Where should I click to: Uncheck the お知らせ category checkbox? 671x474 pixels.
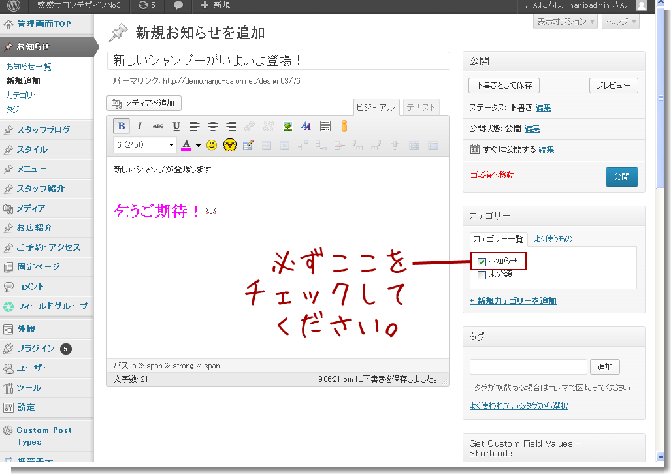(482, 262)
